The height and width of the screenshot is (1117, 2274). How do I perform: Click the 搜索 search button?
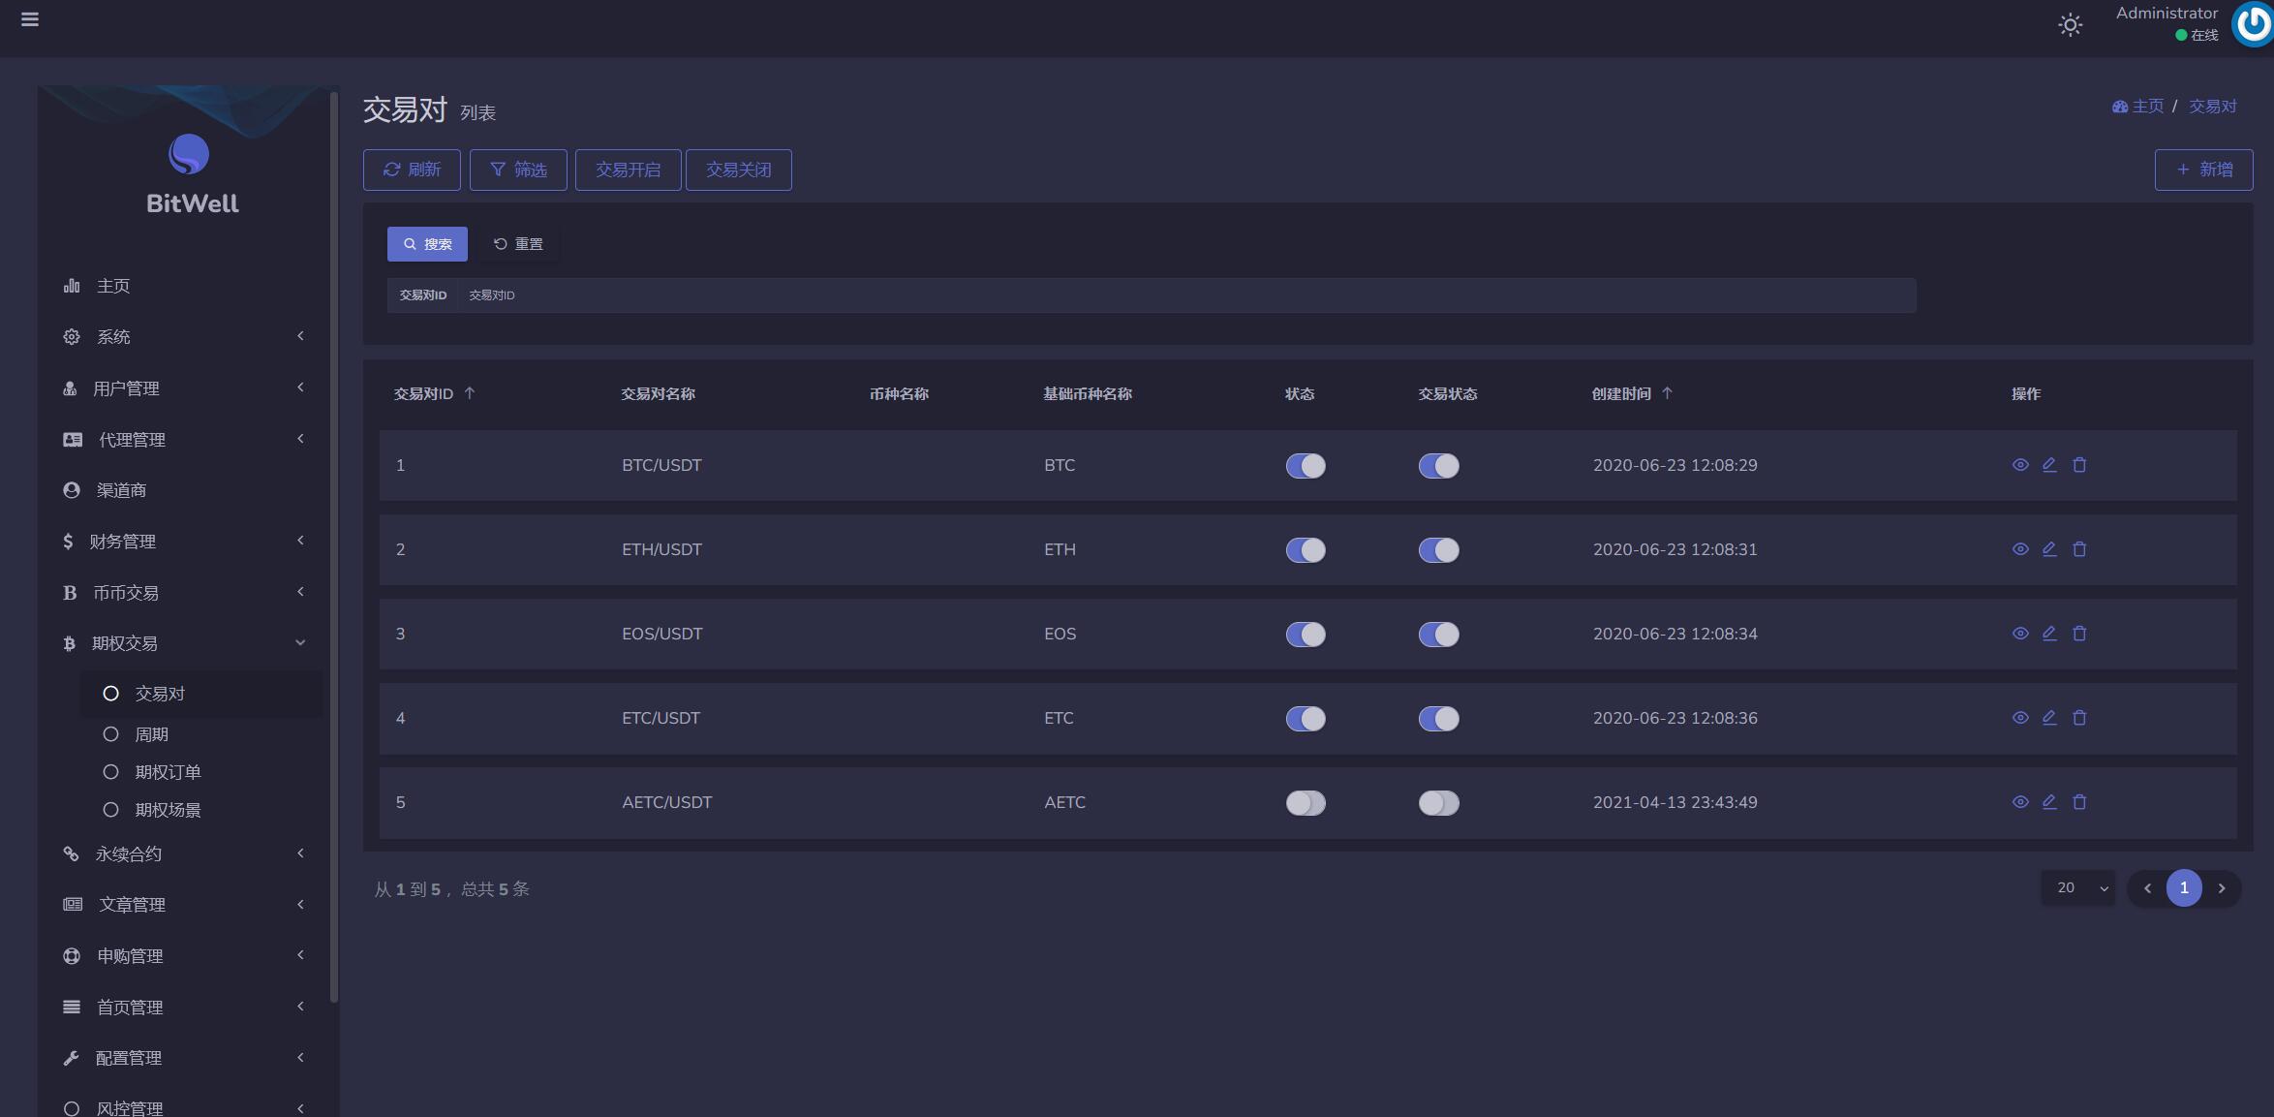427,244
